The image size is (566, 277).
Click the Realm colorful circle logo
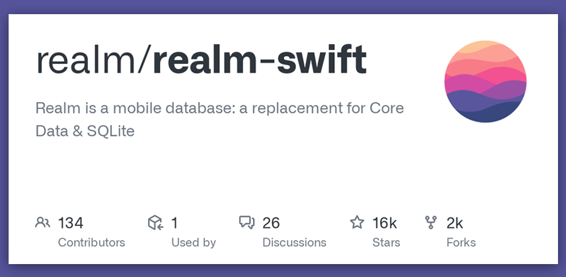point(485,81)
